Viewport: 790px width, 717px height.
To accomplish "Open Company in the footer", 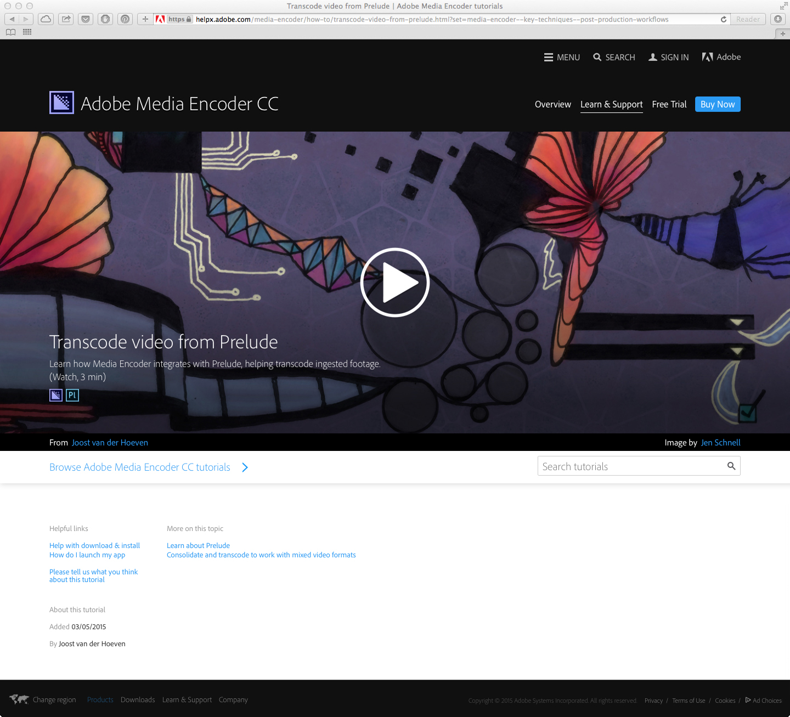I will 233,699.
